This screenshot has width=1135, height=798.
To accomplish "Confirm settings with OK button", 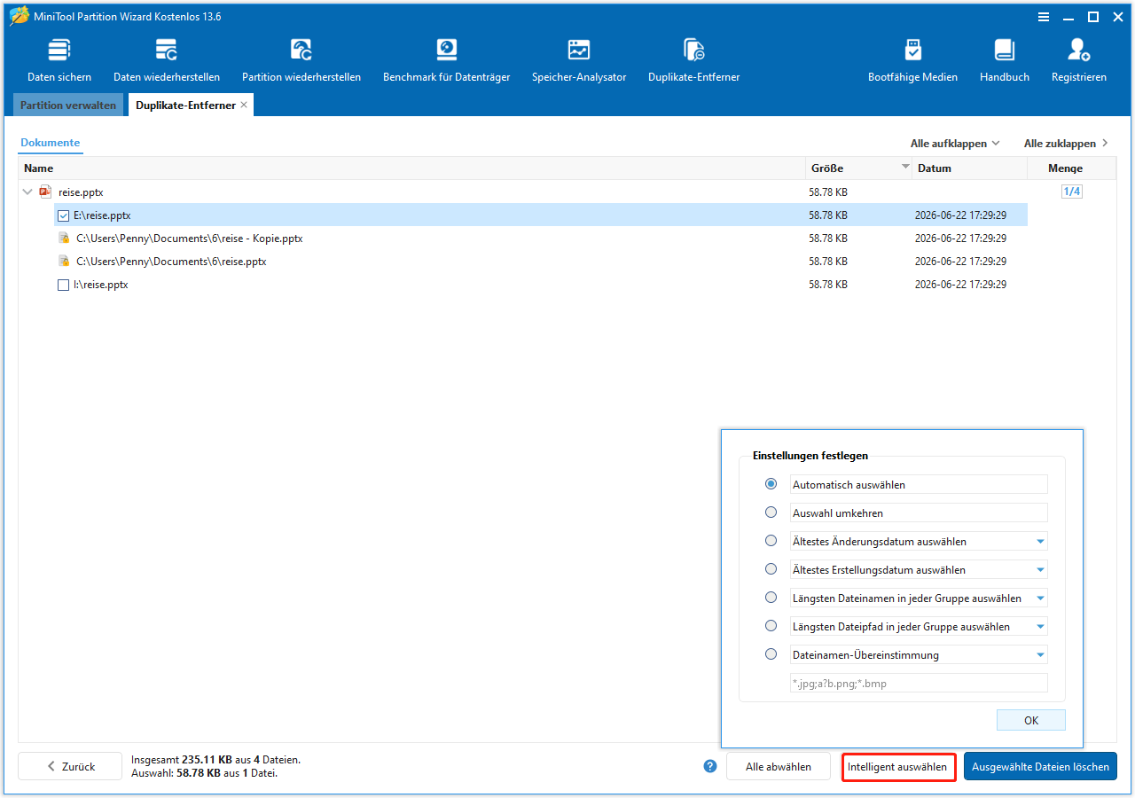I will tap(1031, 720).
